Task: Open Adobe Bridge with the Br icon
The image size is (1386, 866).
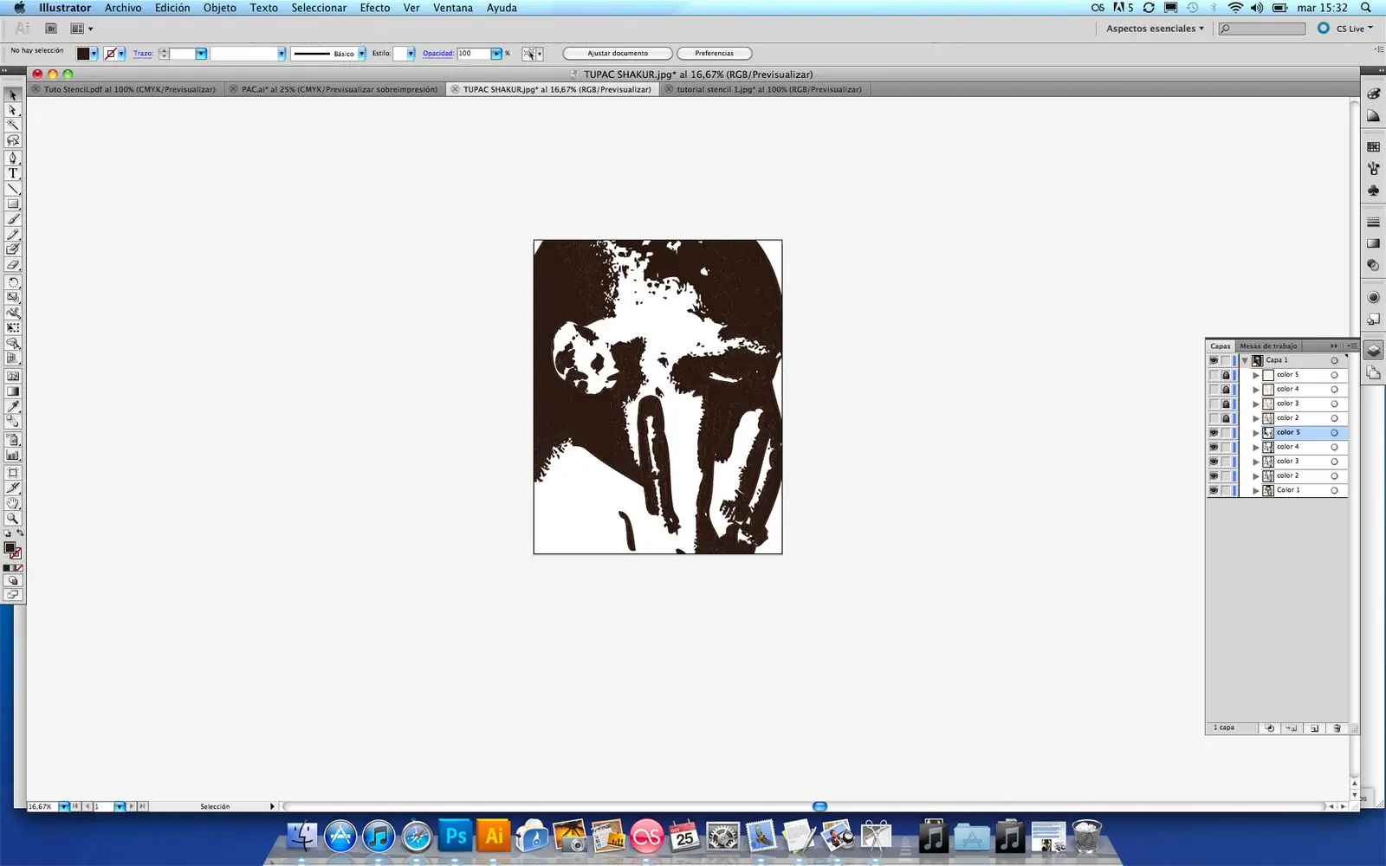Action: coord(51,29)
